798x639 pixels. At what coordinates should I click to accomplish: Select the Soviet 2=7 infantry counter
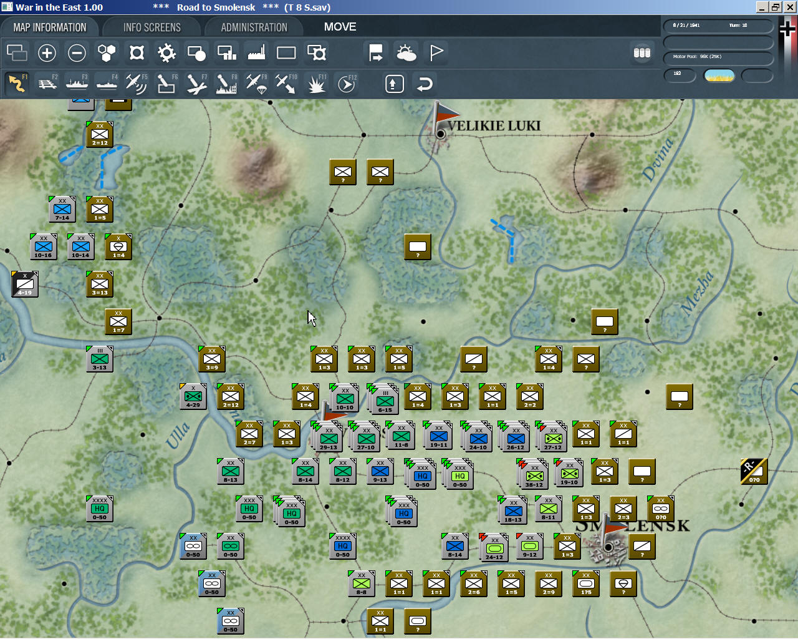coord(249,434)
